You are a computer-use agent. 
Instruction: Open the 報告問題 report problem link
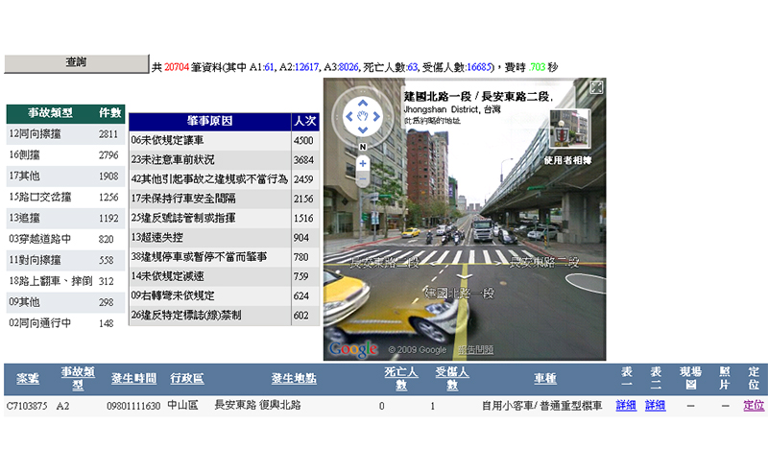pos(474,350)
